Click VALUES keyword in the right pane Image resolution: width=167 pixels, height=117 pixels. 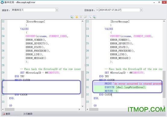click(x=109, y=29)
